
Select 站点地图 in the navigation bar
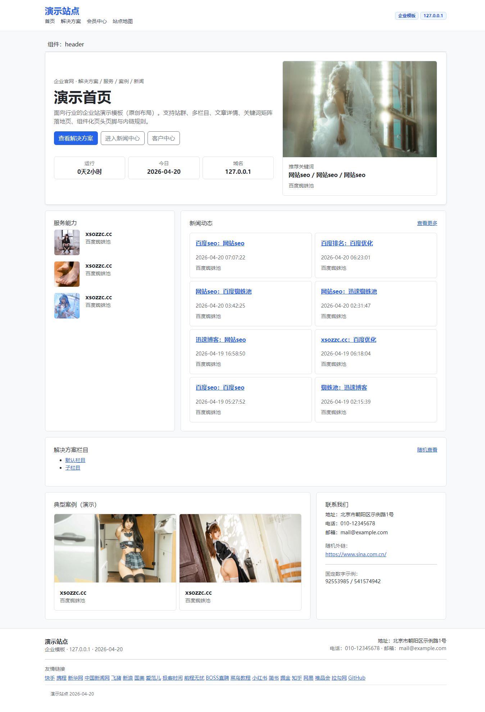click(x=122, y=21)
